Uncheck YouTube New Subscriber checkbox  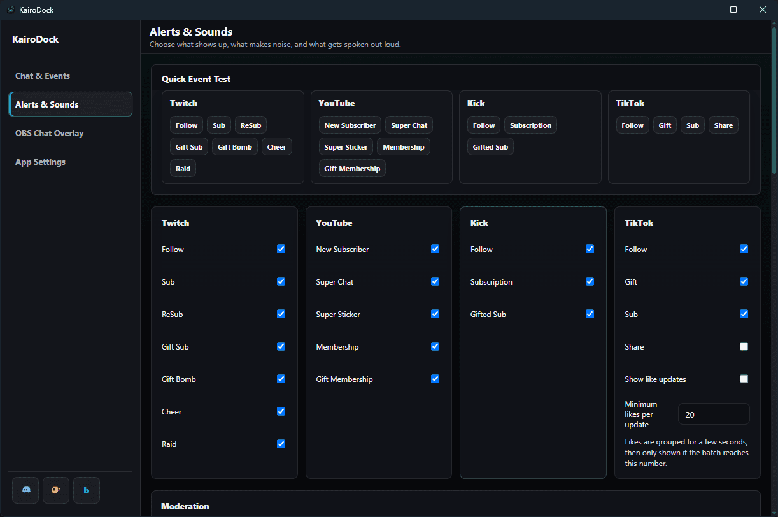pos(435,249)
